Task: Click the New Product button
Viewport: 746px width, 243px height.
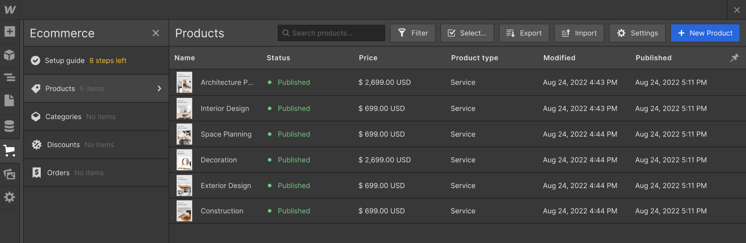Action: tap(705, 33)
